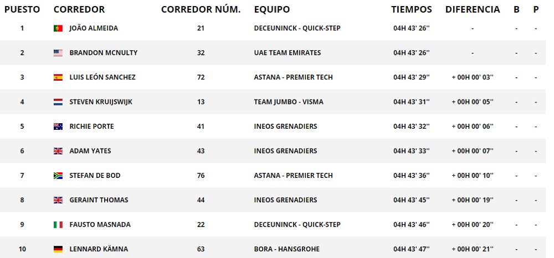Viewport: 554px width, 258px height.
Task: Click the TIEMPOS column header
Action: [x=411, y=9]
